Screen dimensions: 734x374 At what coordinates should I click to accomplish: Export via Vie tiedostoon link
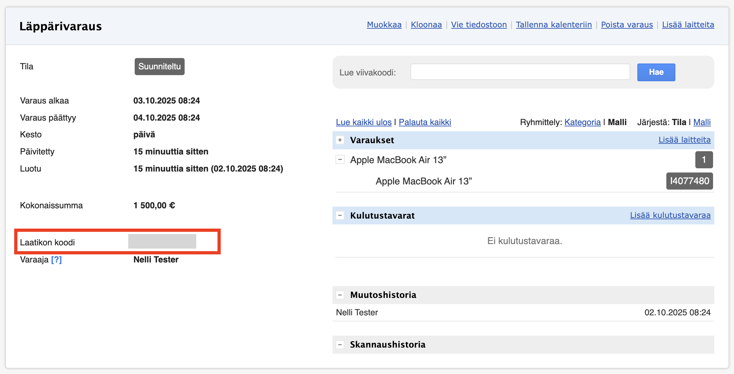pyautogui.click(x=478, y=25)
